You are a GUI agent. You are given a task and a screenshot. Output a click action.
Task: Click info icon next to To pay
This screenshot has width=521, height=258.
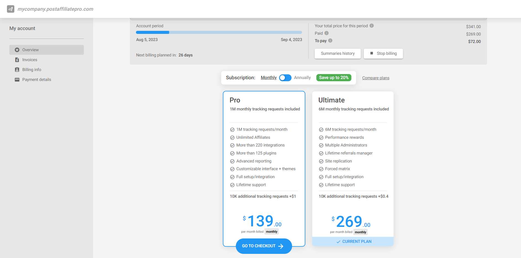coord(330,40)
